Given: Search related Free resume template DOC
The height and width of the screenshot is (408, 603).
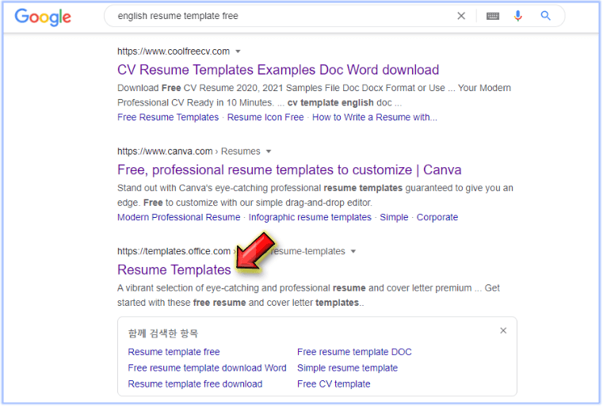Looking at the screenshot, I should tap(354, 353).
